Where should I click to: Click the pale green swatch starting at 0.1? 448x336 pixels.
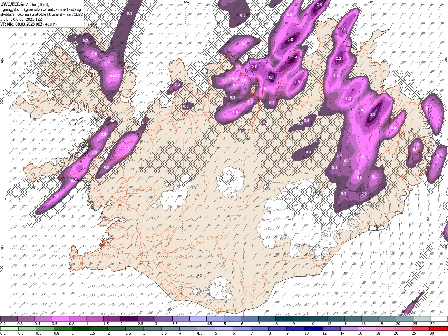[9, 328]
